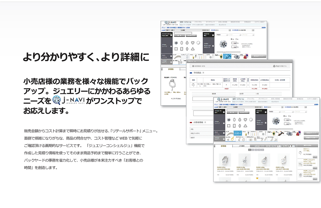Open Design No help icon in front window
Image resolution: width=321 pixels, height=208 pixels.
(x=224, y=112)
